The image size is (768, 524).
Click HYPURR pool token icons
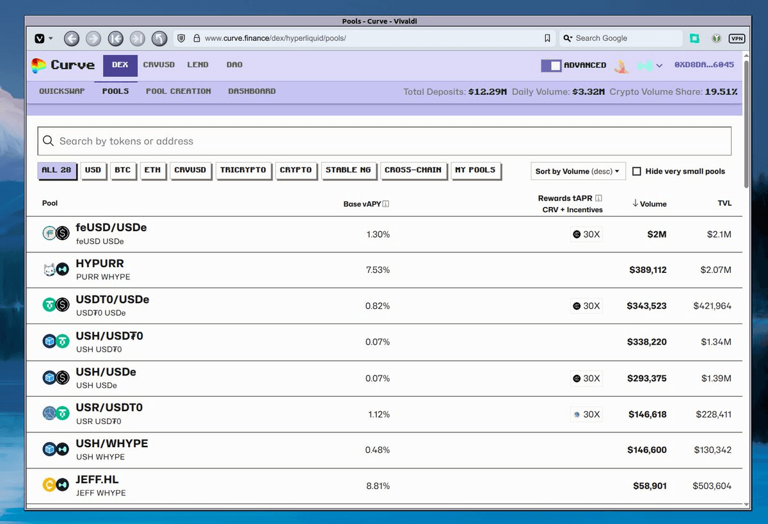56,270
